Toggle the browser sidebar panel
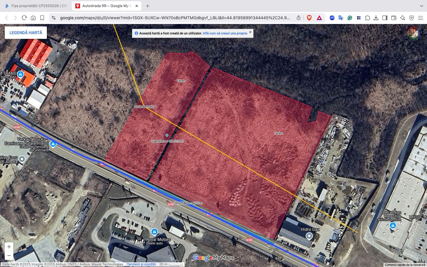The image size is (427, 267). pos(385,18)
